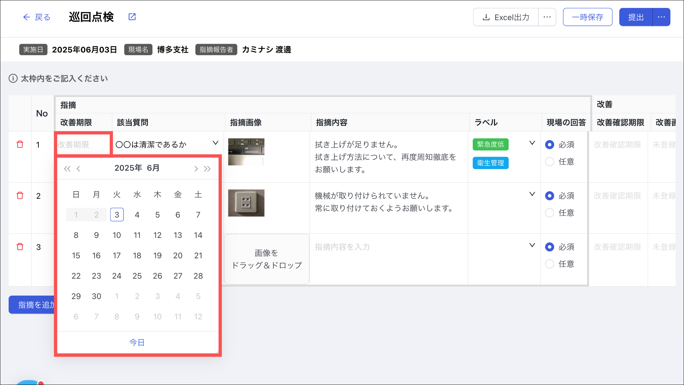Image resolution: width=684 pixels, height=385 pixels.
Task: Pick June 17 in the calendar
Action: tap(117, 256)
